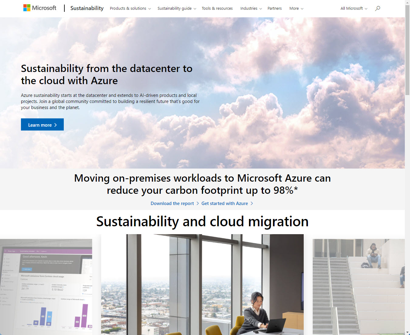Expand the More navigation menu
Image resolution: width=410 pixels, height=335 pixels.
pyautogui.click(x=296, y=9)
